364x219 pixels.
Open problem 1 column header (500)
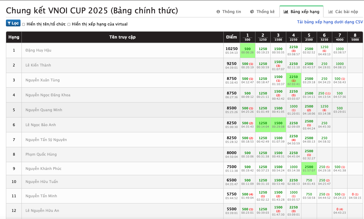point(247,37)
